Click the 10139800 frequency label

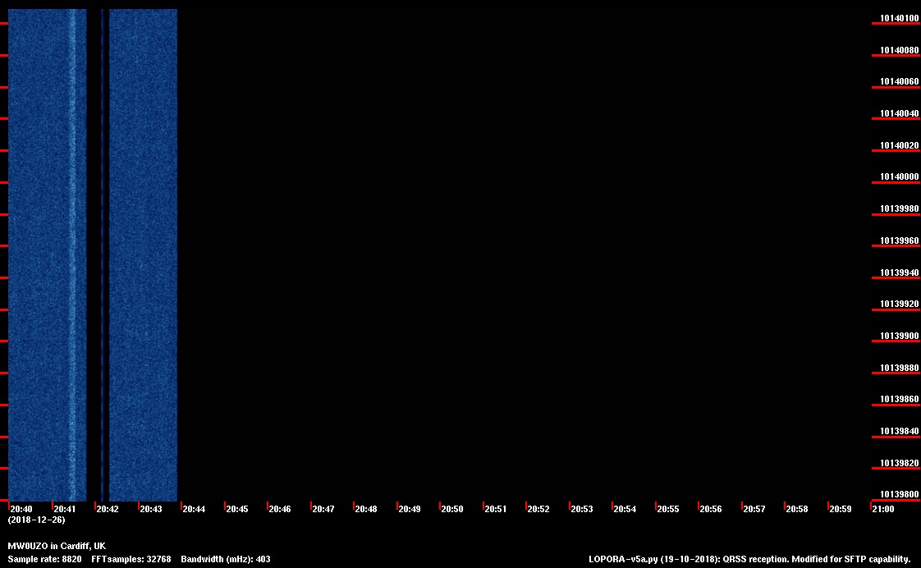pos(900,494)
